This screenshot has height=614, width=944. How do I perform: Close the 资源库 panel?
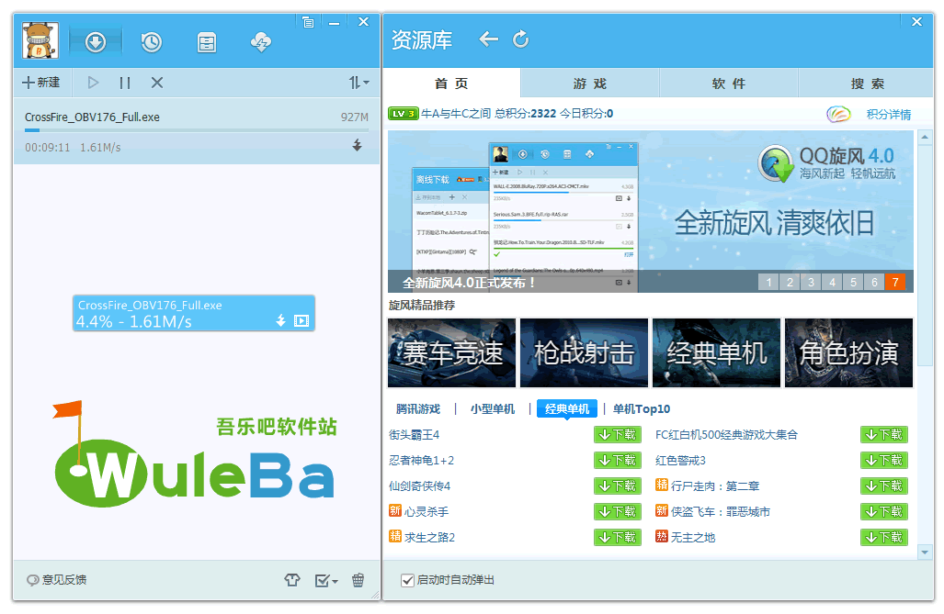click(917, 22)
